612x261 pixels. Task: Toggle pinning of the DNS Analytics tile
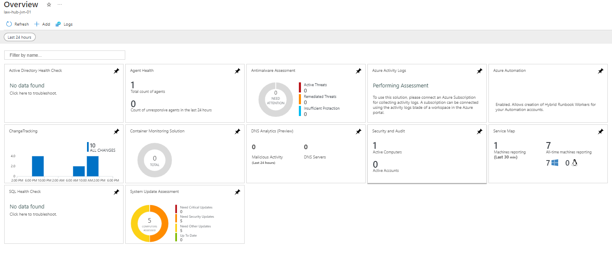point(359,132)
